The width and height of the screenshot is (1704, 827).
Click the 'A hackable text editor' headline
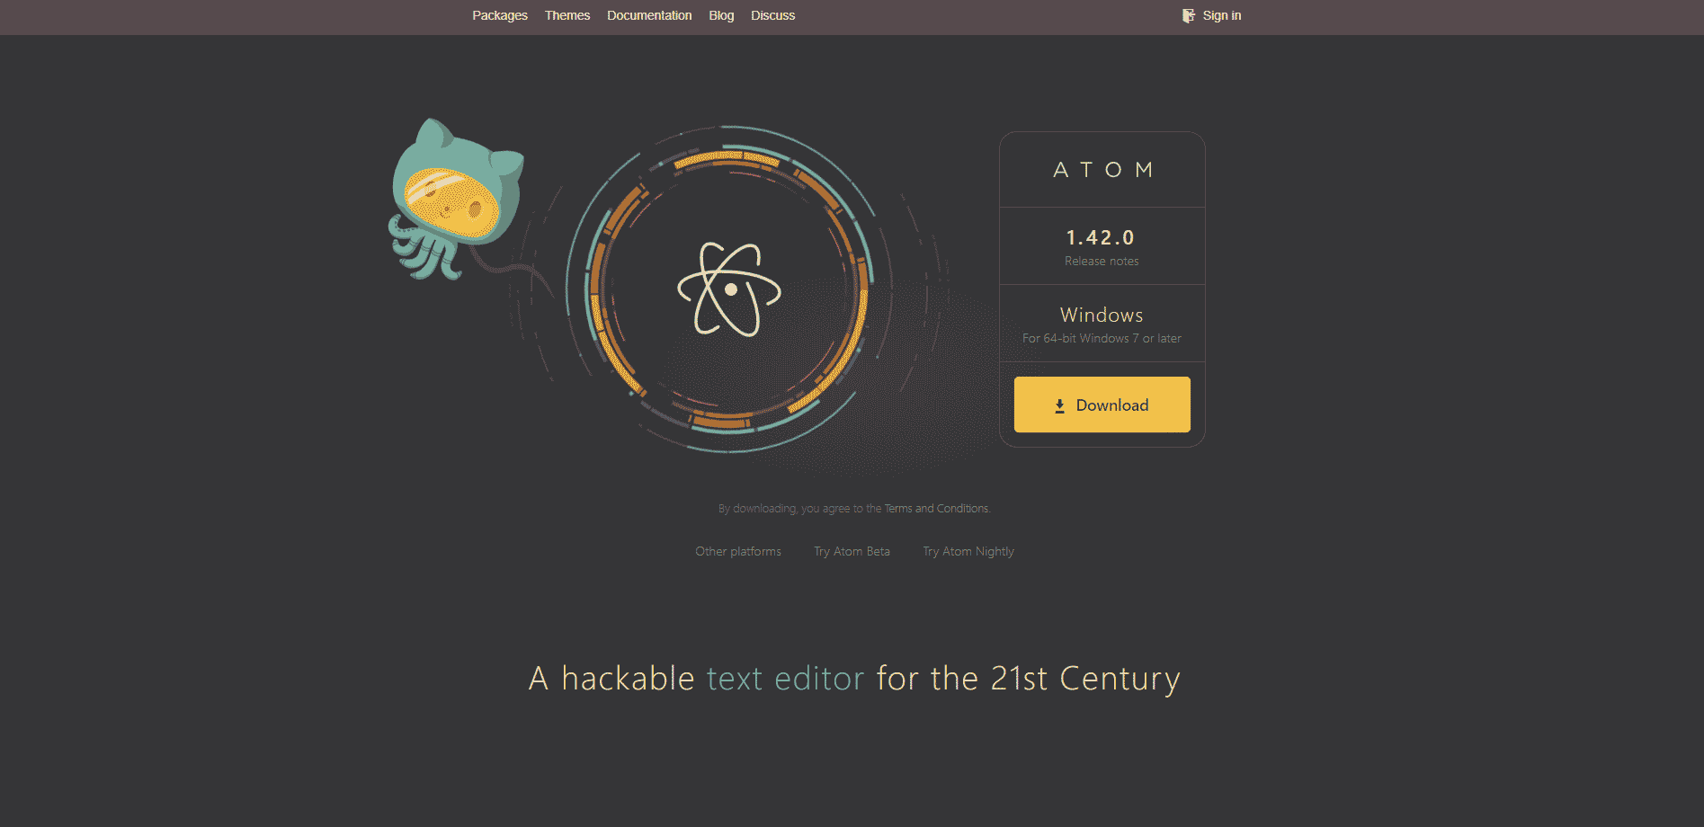pyautogui.click(x=854, y=679)
